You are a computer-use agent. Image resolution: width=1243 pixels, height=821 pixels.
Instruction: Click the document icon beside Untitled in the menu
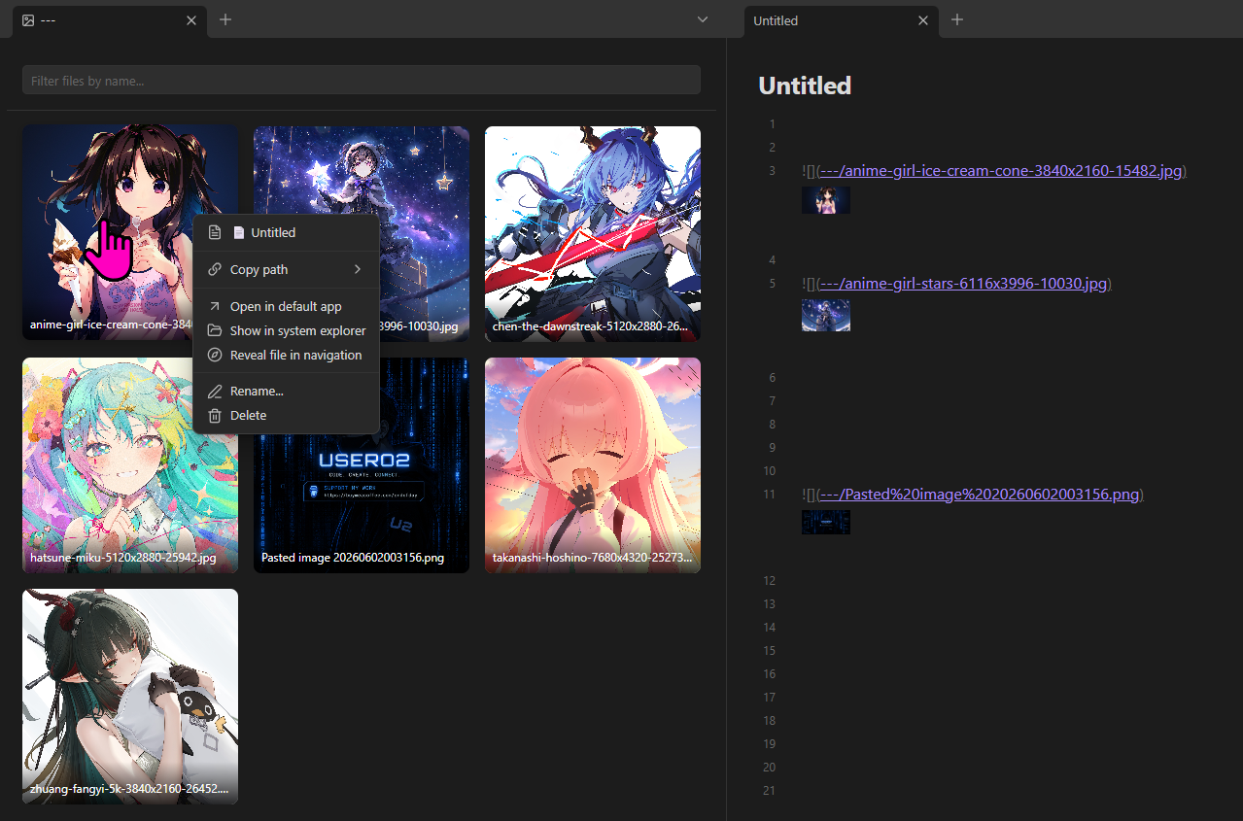click(x=215, y=233)
